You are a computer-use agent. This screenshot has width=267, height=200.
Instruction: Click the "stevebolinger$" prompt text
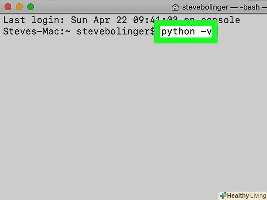[116, 32]
